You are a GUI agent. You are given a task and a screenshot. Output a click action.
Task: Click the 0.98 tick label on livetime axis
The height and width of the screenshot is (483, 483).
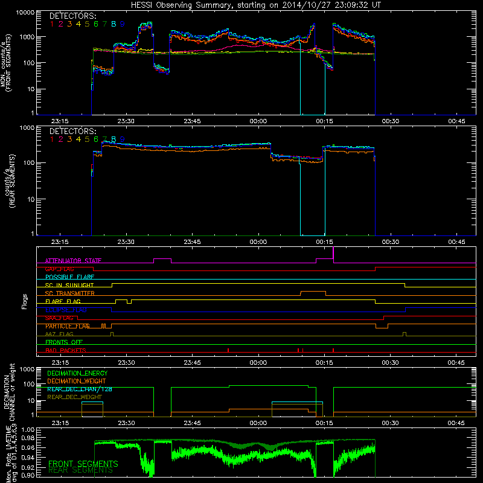coord(28,438)
